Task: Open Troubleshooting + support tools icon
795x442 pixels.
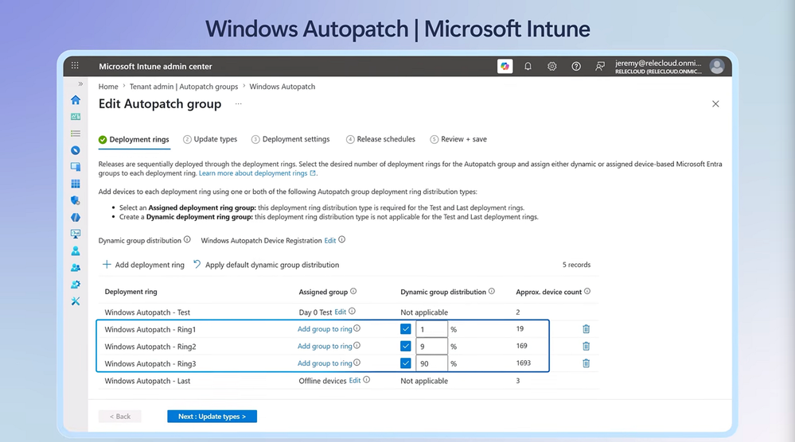Action: [x=76, y=301]
